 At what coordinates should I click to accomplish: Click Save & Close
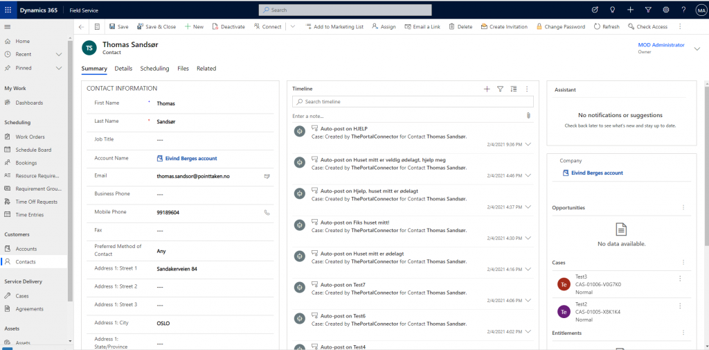[x=156, y=27]
